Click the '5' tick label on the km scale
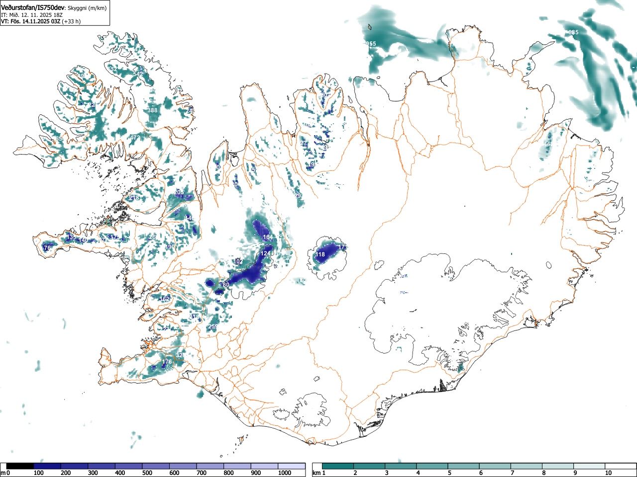637x477 pixels. [x=449, y=473]
